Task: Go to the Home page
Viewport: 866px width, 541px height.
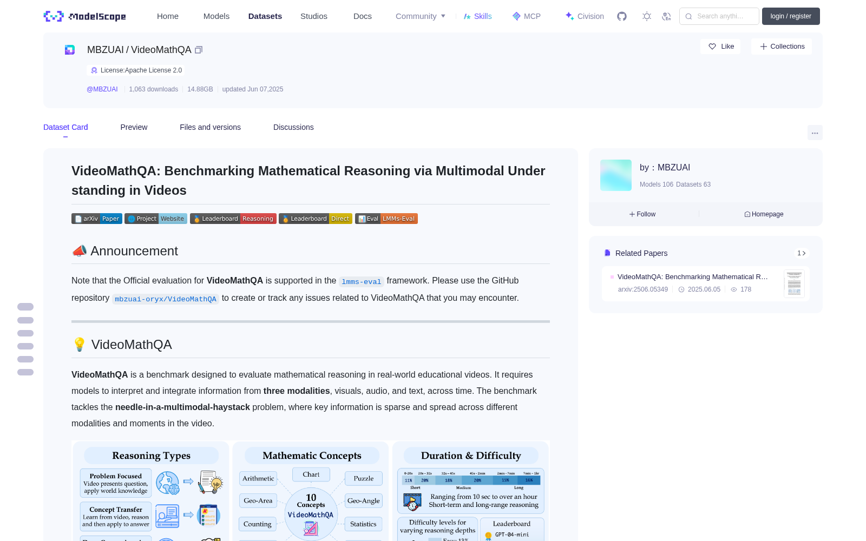Action: tap(168, 16)
